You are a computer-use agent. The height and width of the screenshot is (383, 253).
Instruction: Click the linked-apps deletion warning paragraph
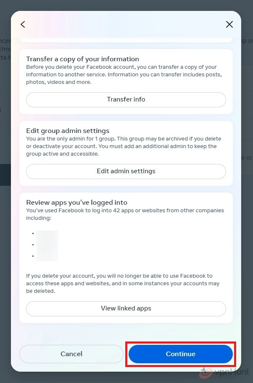pos(123,283)
